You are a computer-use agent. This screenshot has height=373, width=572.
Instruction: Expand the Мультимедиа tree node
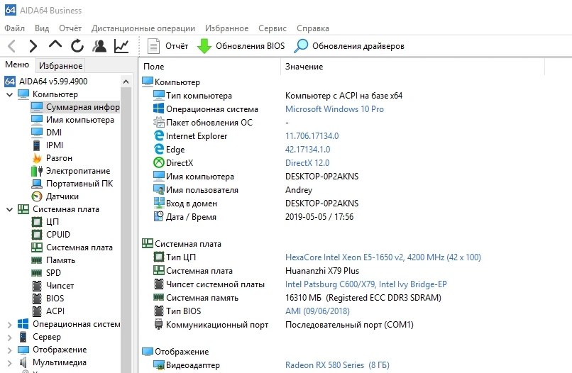[x=10, y=363]
